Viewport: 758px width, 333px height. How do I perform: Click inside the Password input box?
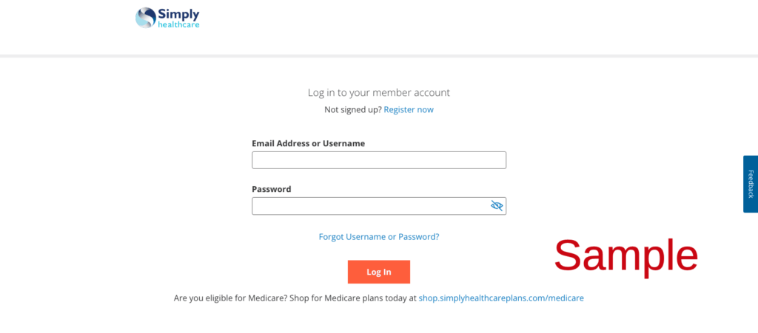(x=369, y=206)
